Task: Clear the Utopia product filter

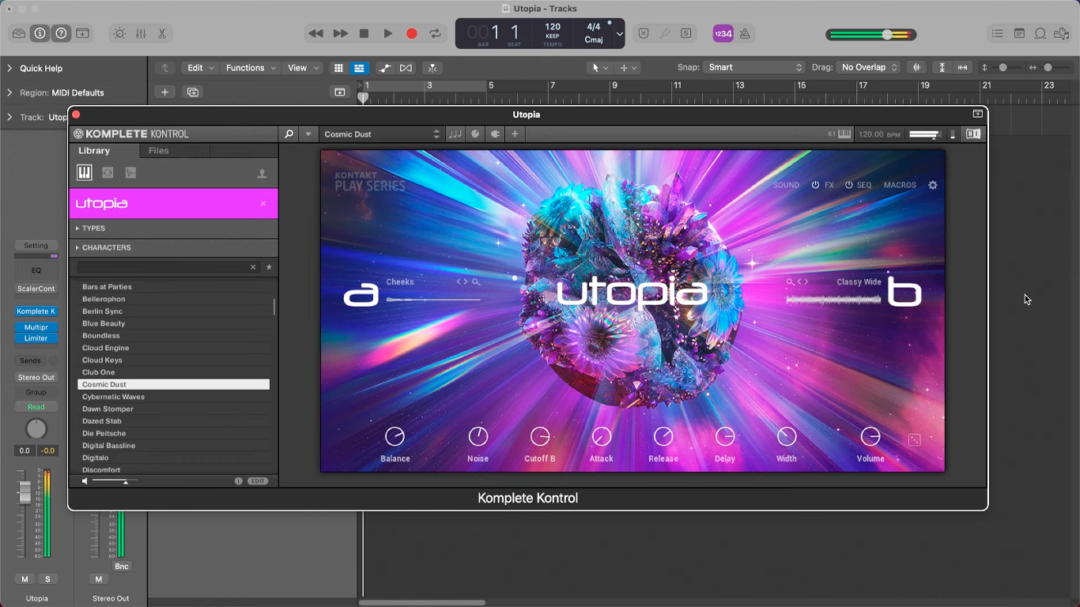Action: pyautogui.click(x=263, y=204)
